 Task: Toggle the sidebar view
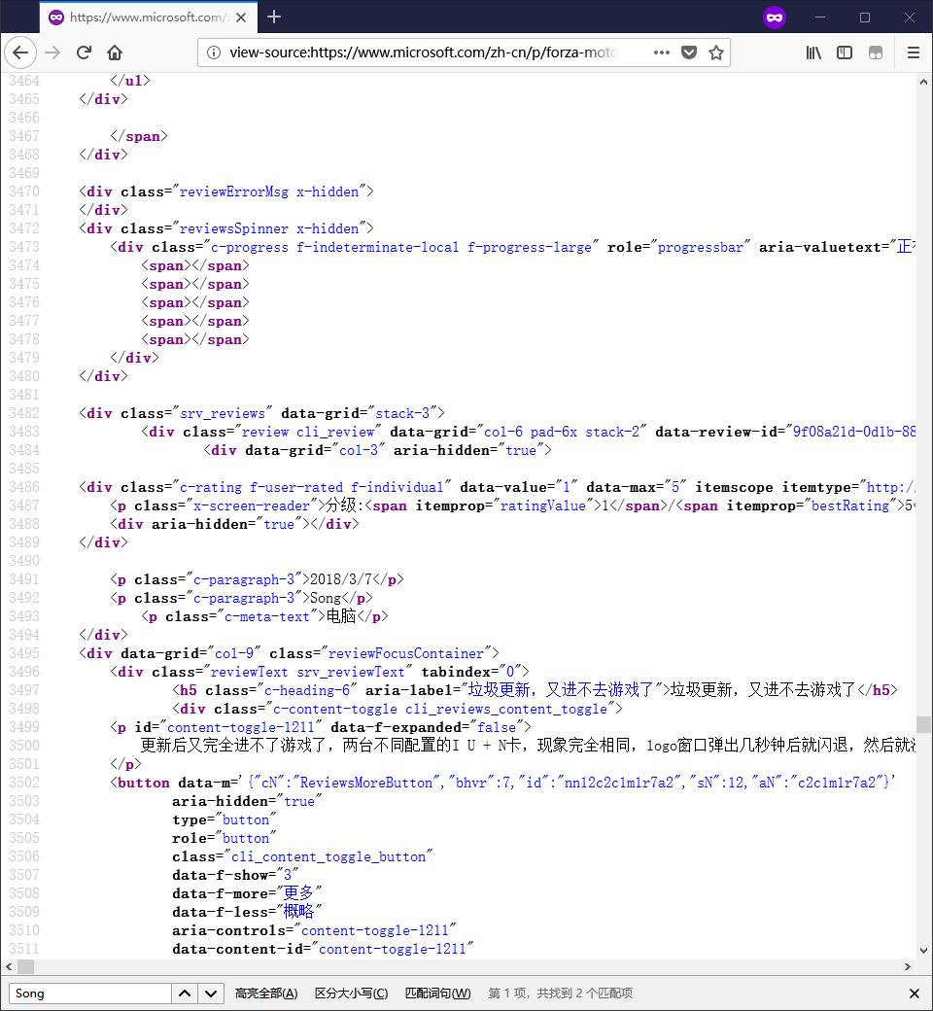pyautogui.click(x=845, y=52)
